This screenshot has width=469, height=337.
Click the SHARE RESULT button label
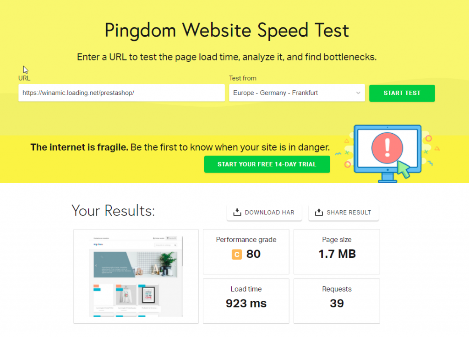349,212
